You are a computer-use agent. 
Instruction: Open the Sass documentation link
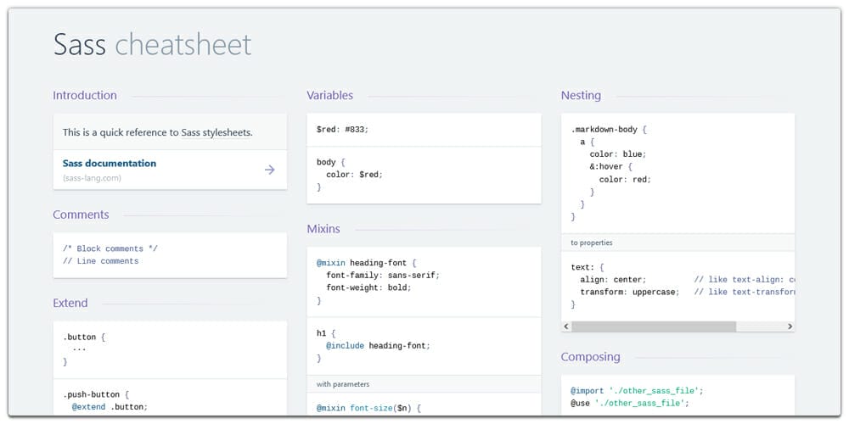click(x=110, y=164)
